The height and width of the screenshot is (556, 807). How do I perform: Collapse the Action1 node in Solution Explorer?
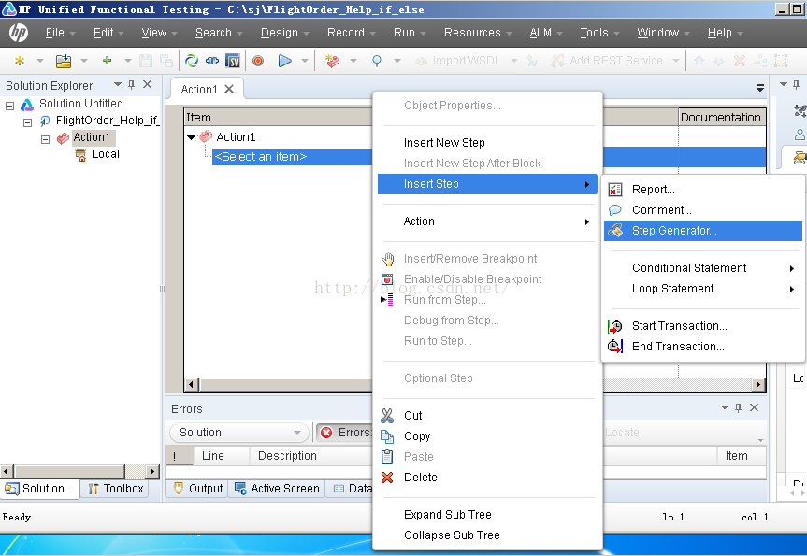(45, 139)
